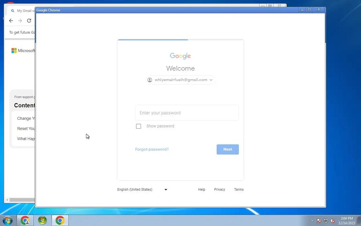This screenshot has width=361, height=226.
Task: Minimize the Google Chrome sign-in window
Action: pyautogui.click(x=302, y=10)
